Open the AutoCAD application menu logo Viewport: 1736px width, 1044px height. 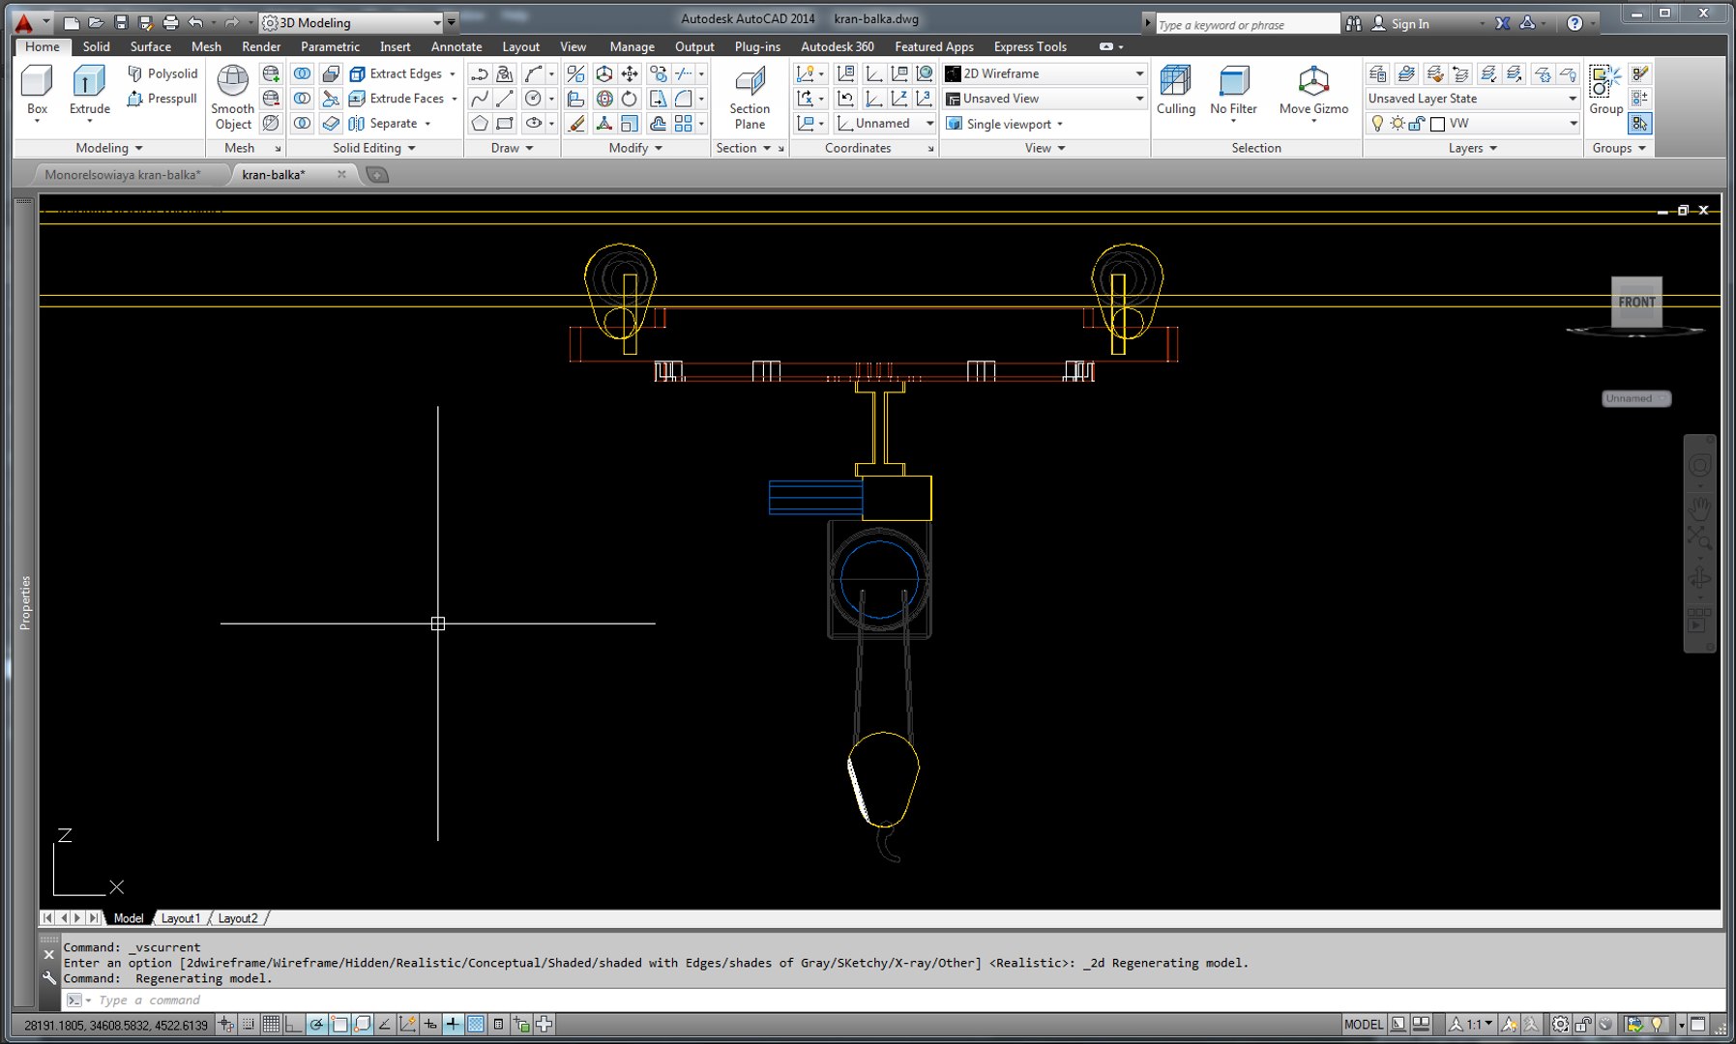(22, 22)
